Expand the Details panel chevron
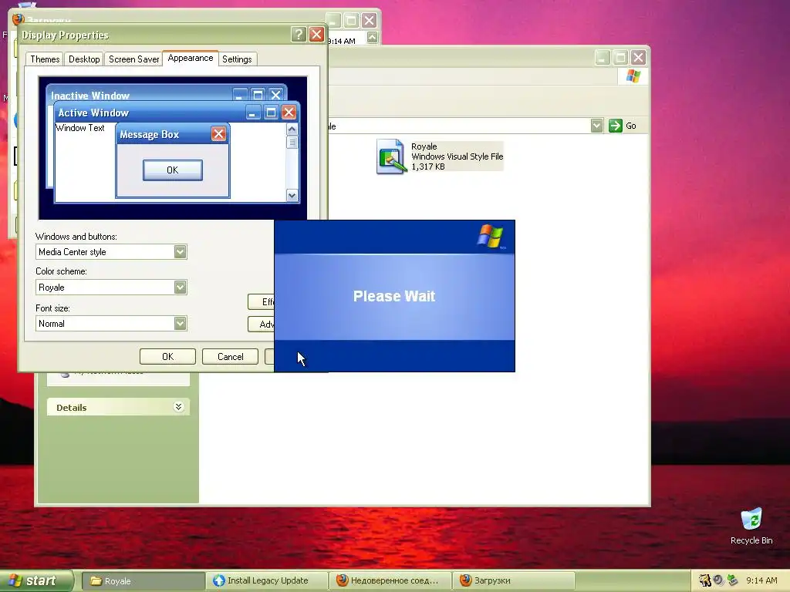 click(178, 407)
